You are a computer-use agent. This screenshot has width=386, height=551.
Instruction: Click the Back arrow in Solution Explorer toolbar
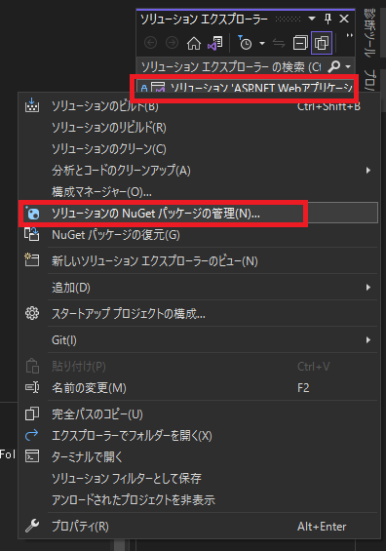151,43
